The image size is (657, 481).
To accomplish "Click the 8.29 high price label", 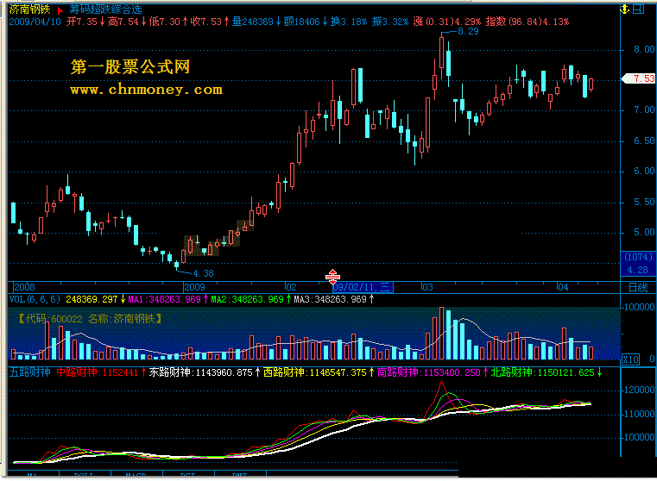I will pos(468,31).
